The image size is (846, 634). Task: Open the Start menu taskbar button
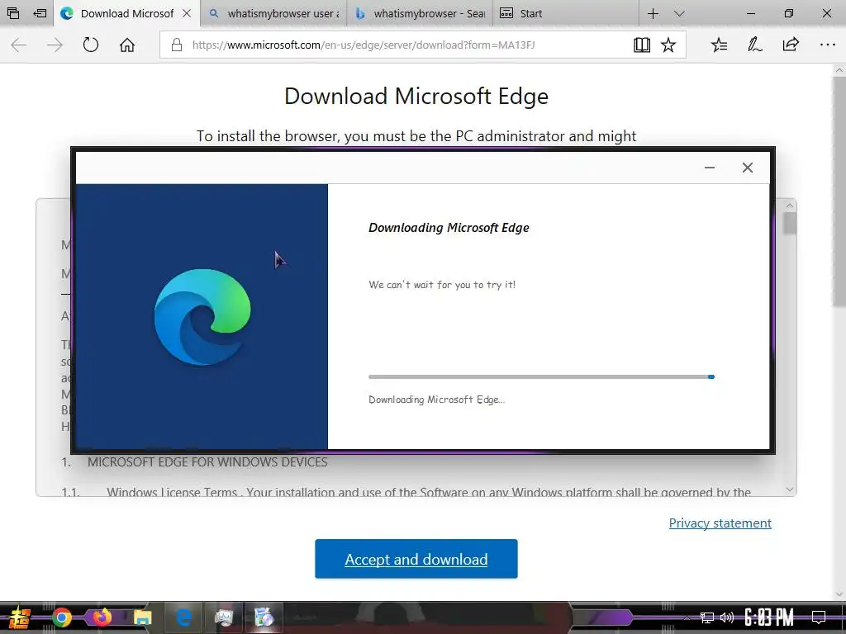(x=19, y=617)
